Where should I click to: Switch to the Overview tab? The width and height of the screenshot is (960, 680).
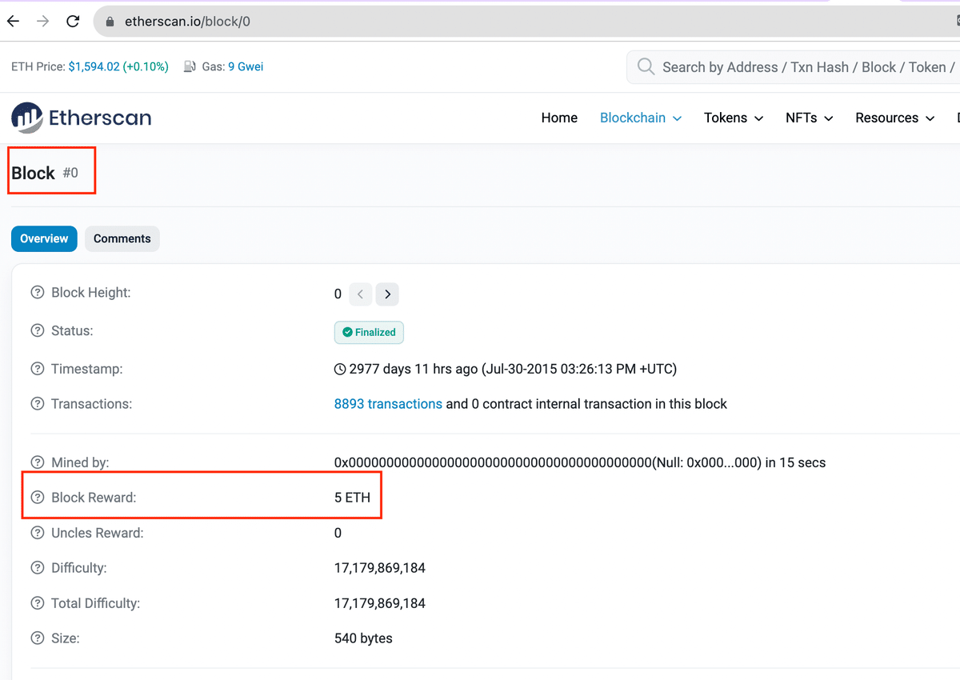44,238
